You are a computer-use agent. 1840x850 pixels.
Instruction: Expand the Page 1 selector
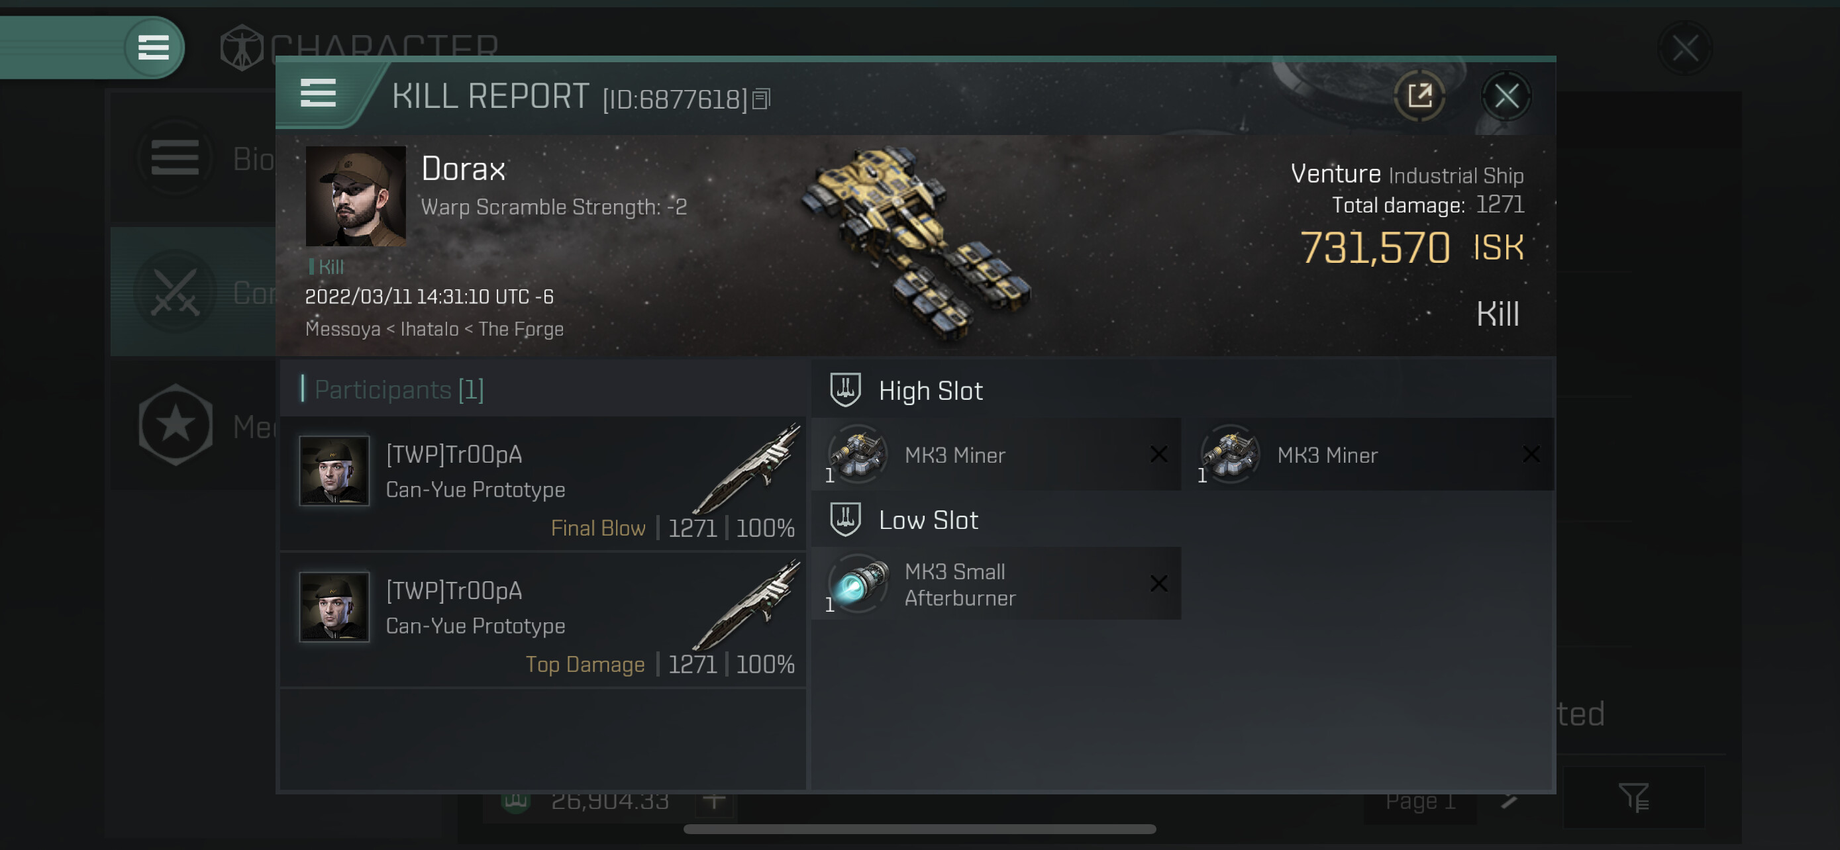pos(1420,801)
